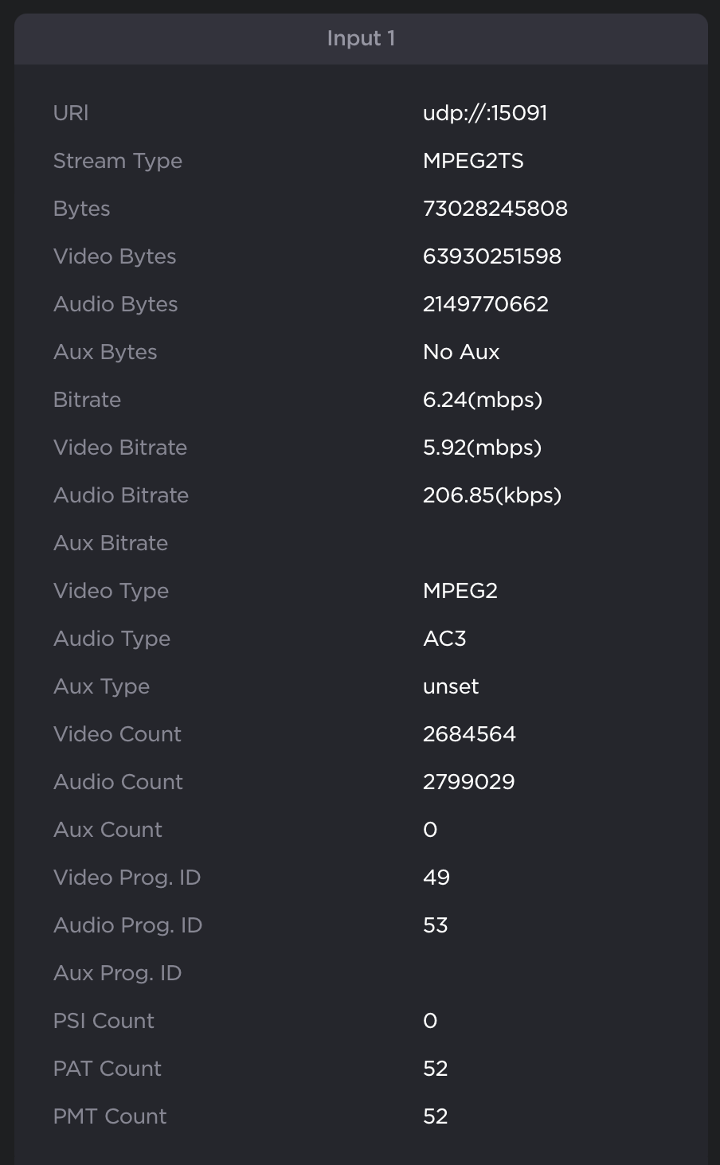Click the Aux Type value unset
The width and height of the screenshot is (720, 1165).
[451, 686]
